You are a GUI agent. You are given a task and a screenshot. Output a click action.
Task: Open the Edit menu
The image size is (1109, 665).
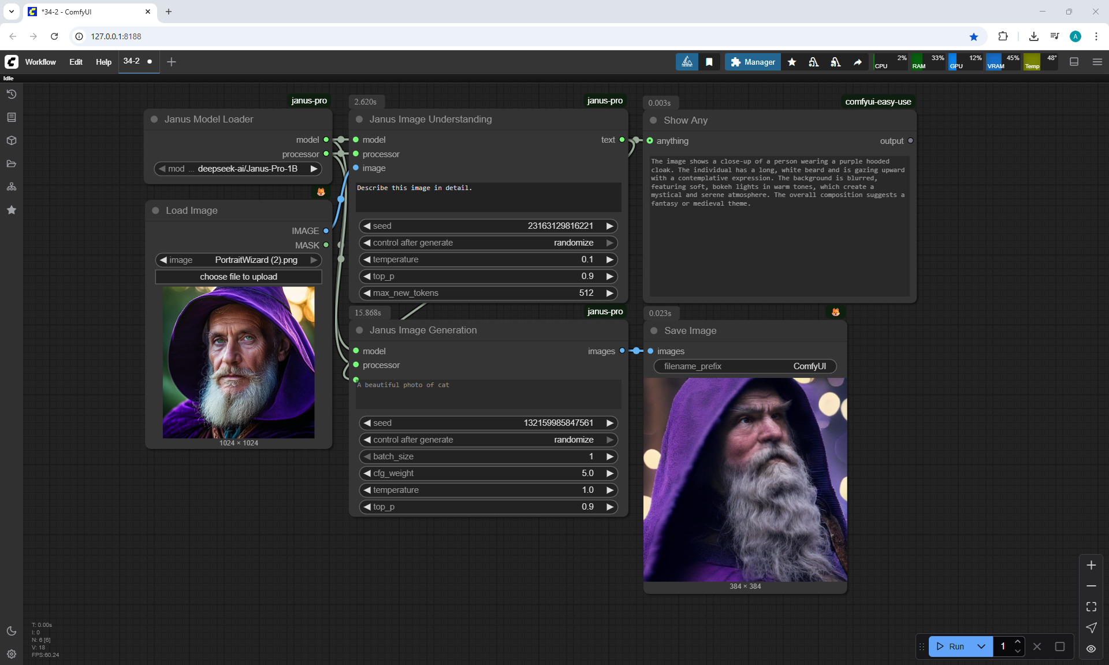coord(76,62)
